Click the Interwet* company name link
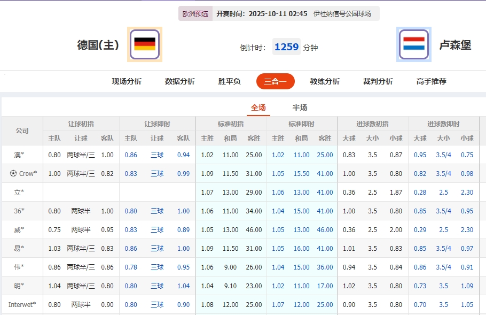 [x=22, y=304]
